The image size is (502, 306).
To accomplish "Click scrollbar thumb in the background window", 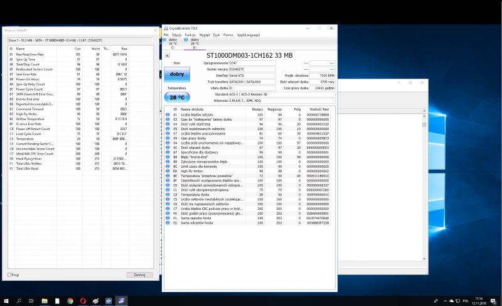I will pos(424,124).
